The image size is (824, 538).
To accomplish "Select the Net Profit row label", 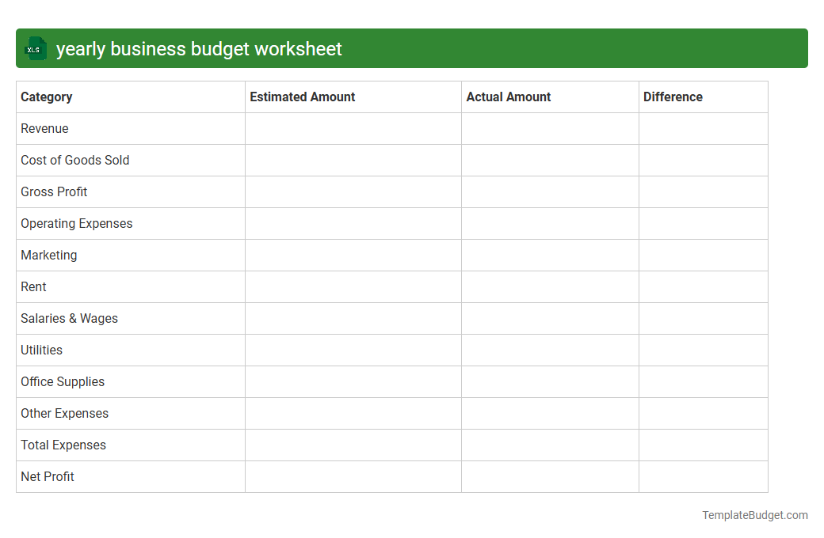I will coord(47,476).
